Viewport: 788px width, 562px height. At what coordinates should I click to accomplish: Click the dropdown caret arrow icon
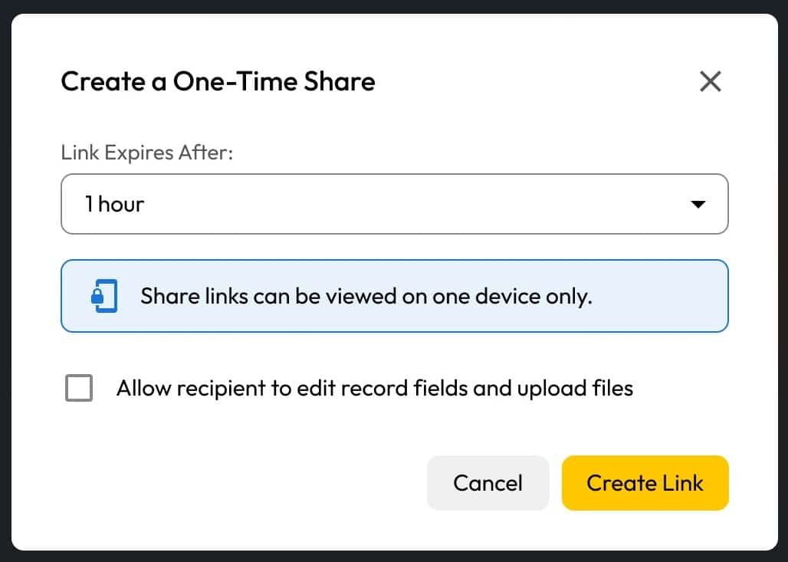698,205
